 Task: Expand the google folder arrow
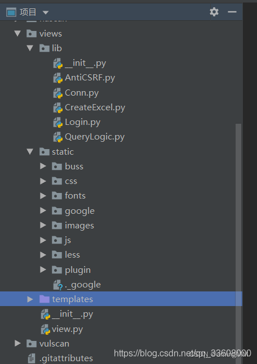tap(43, 210)
